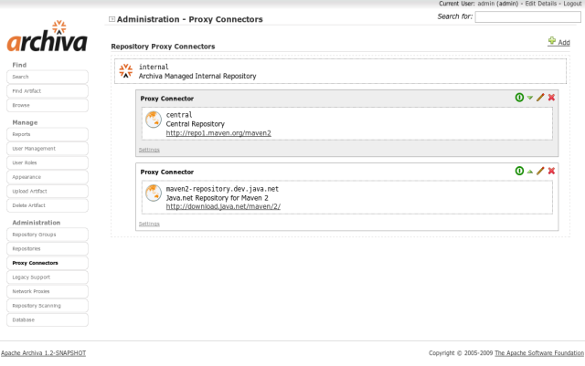Delete the central proxy connector
The width and height of the screenshot is (585, 366).
[x=551, y=98]
